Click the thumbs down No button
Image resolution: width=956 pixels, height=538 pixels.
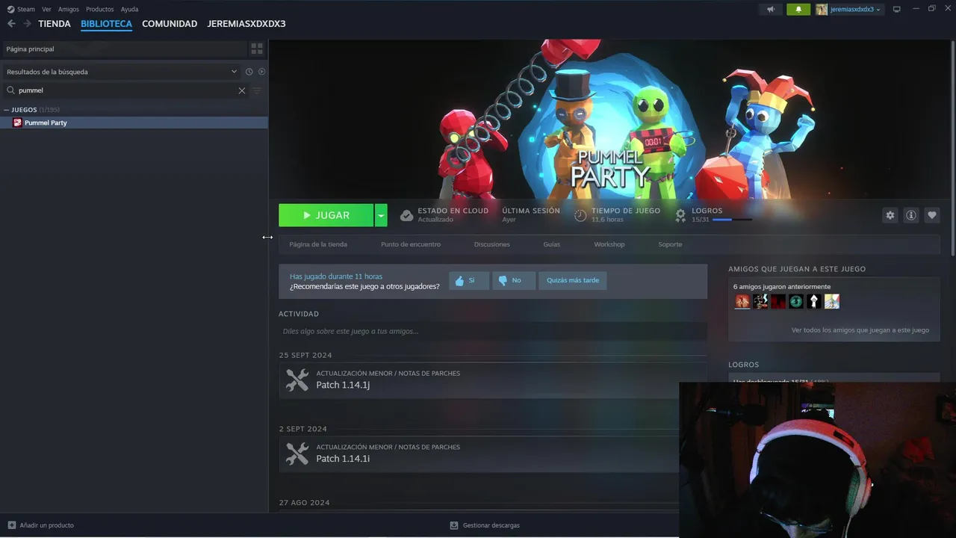514,280
